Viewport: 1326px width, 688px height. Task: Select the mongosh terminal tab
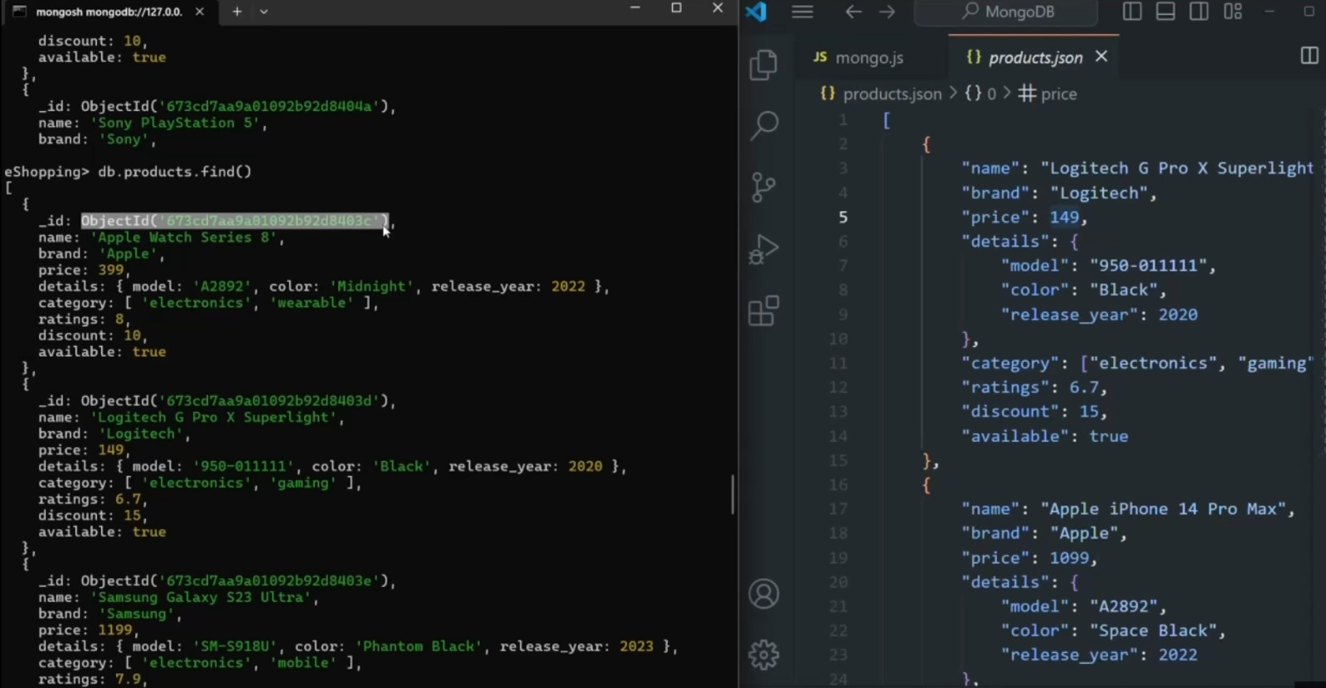coord(108,12)
